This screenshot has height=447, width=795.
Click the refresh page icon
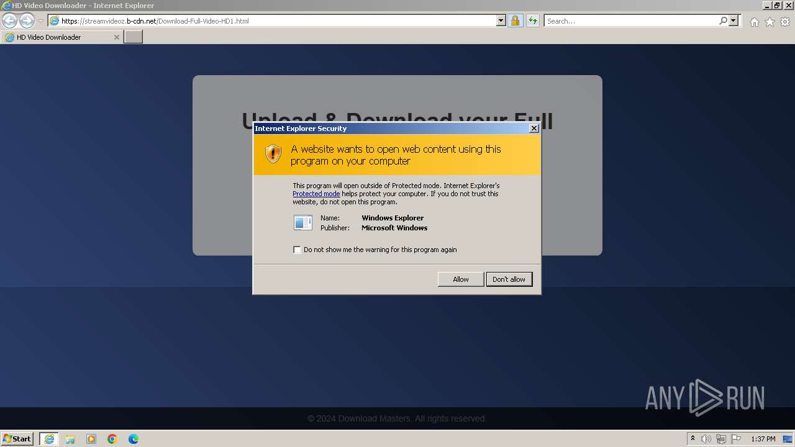tap(532, 21)
